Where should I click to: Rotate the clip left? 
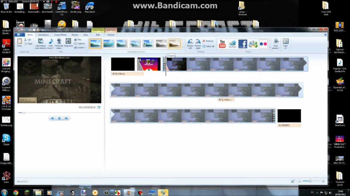tap(190, 44)
